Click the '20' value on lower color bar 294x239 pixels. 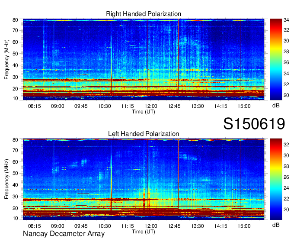click(286, 210)
